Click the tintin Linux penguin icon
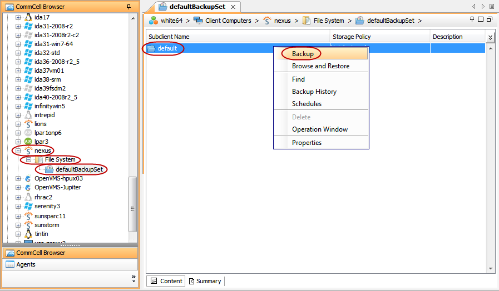 [28, 234]
